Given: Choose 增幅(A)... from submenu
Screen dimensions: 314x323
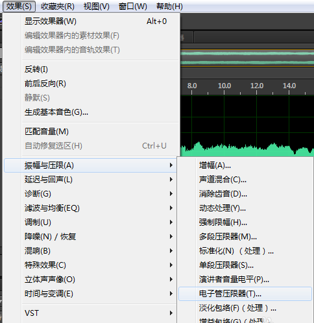Looking at the screenshot, I should tap(245, 165).
